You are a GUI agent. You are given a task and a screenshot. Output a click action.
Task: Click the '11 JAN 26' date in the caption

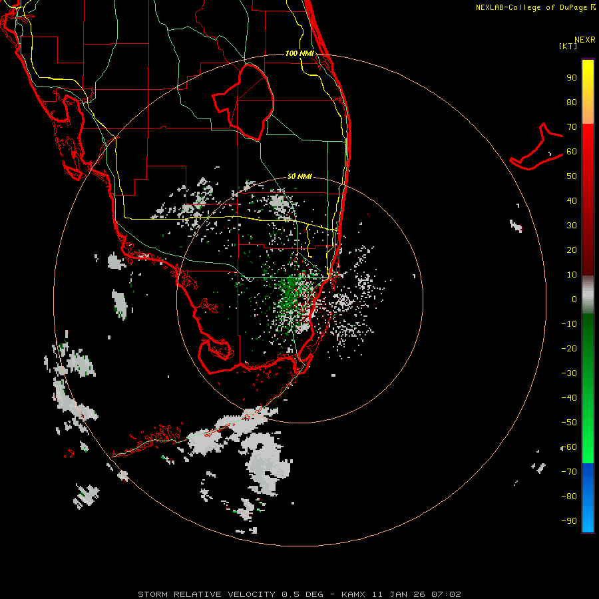coord(399,594)
